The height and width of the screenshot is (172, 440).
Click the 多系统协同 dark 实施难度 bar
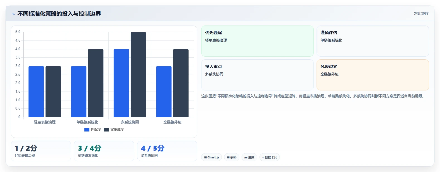(138, 75)
